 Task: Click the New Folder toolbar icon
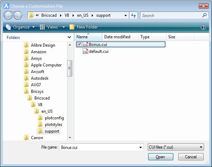pyautogui.click(x=72, y=27)
